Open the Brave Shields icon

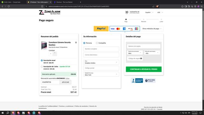click(x=157, y=6)
